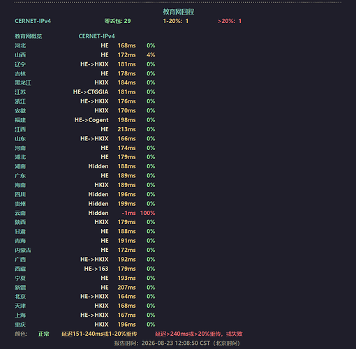Select the 江苏 row label
356x349 pixels.
point(20,92)
